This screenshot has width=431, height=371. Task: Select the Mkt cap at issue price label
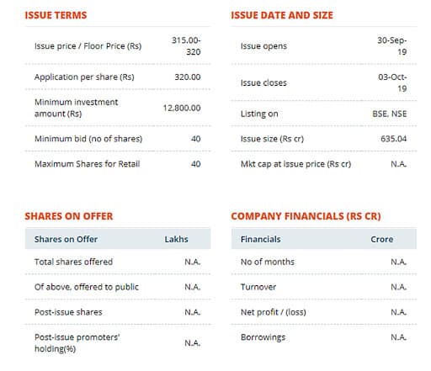[296, 164]
